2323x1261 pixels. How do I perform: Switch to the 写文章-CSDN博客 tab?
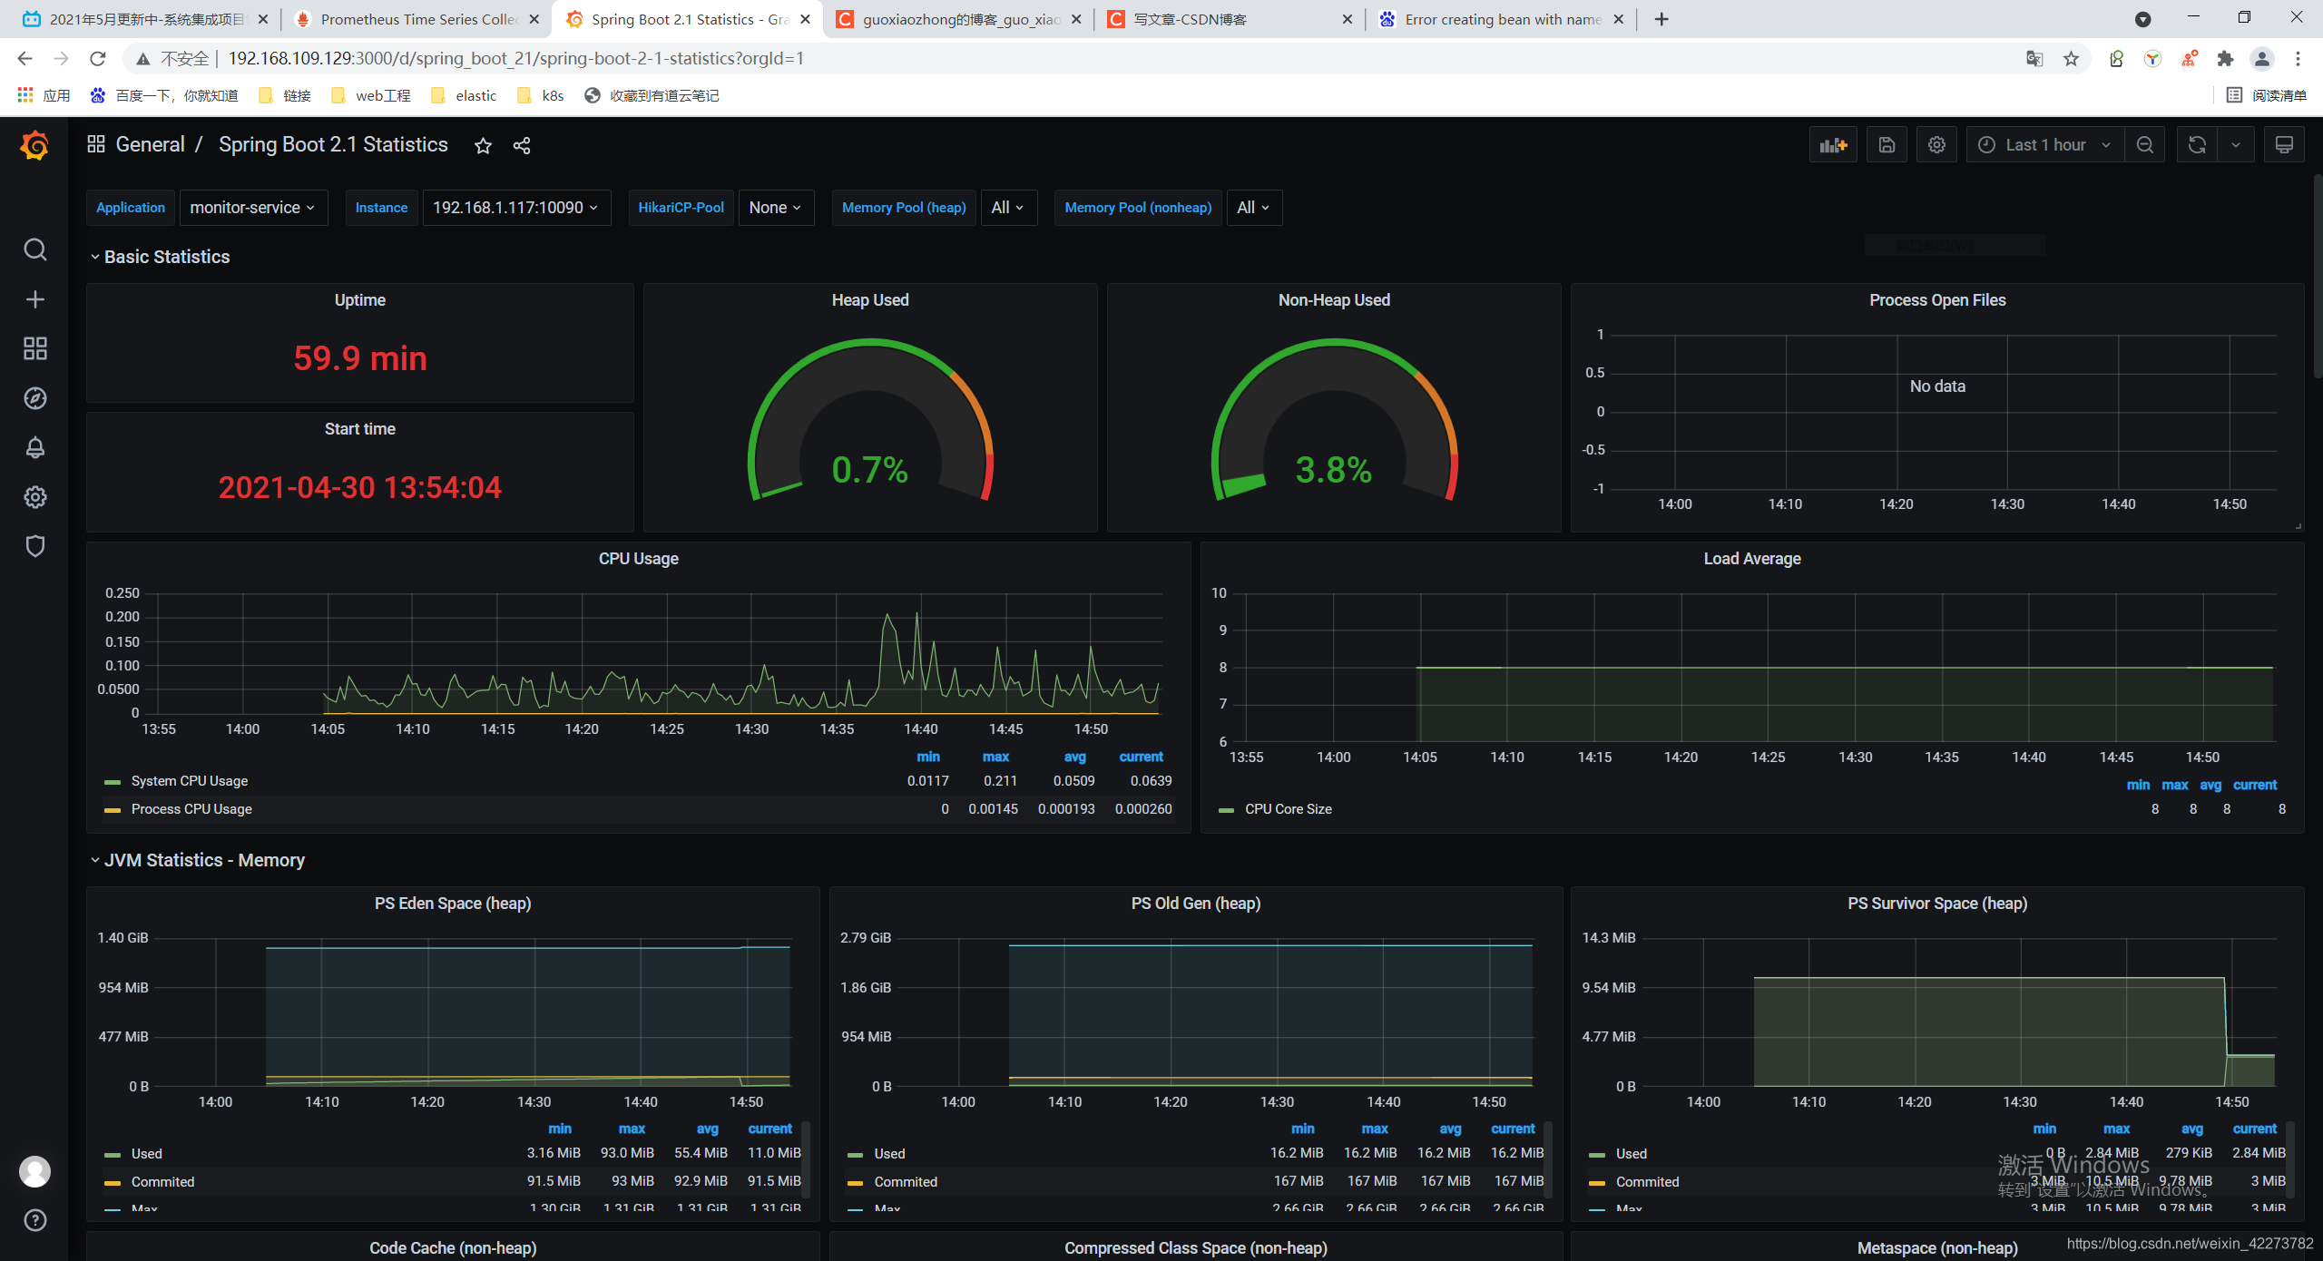[1230, 19]
